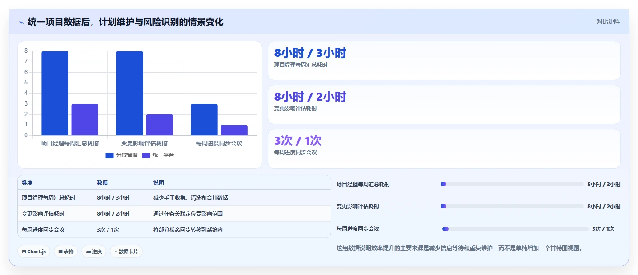Click the chart axis label 每周进度同步会议

[x=219, y=144]
